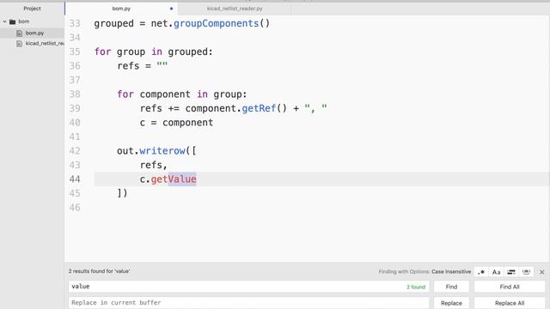Click groupComponents in line 33
The width and height of the screenshot is (550, 309).
[x=216, y=23]
